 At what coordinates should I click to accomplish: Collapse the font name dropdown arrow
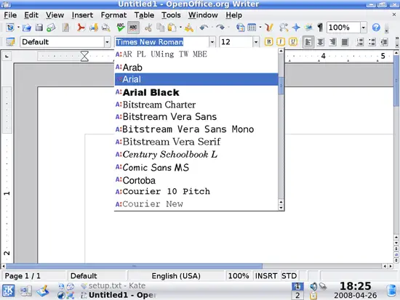pyautogui.click(x=212, y=42)
